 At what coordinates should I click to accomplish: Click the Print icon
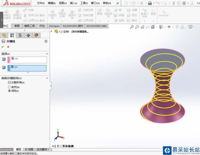point(150,3)
